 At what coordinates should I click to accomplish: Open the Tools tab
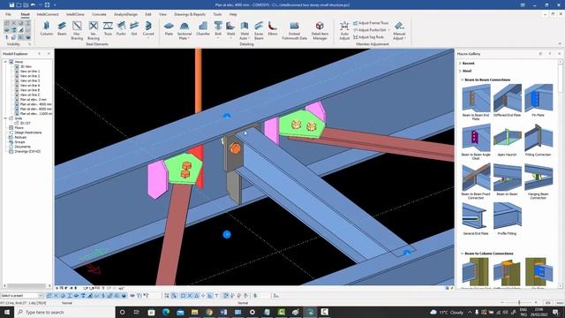(x=217, y=14)
